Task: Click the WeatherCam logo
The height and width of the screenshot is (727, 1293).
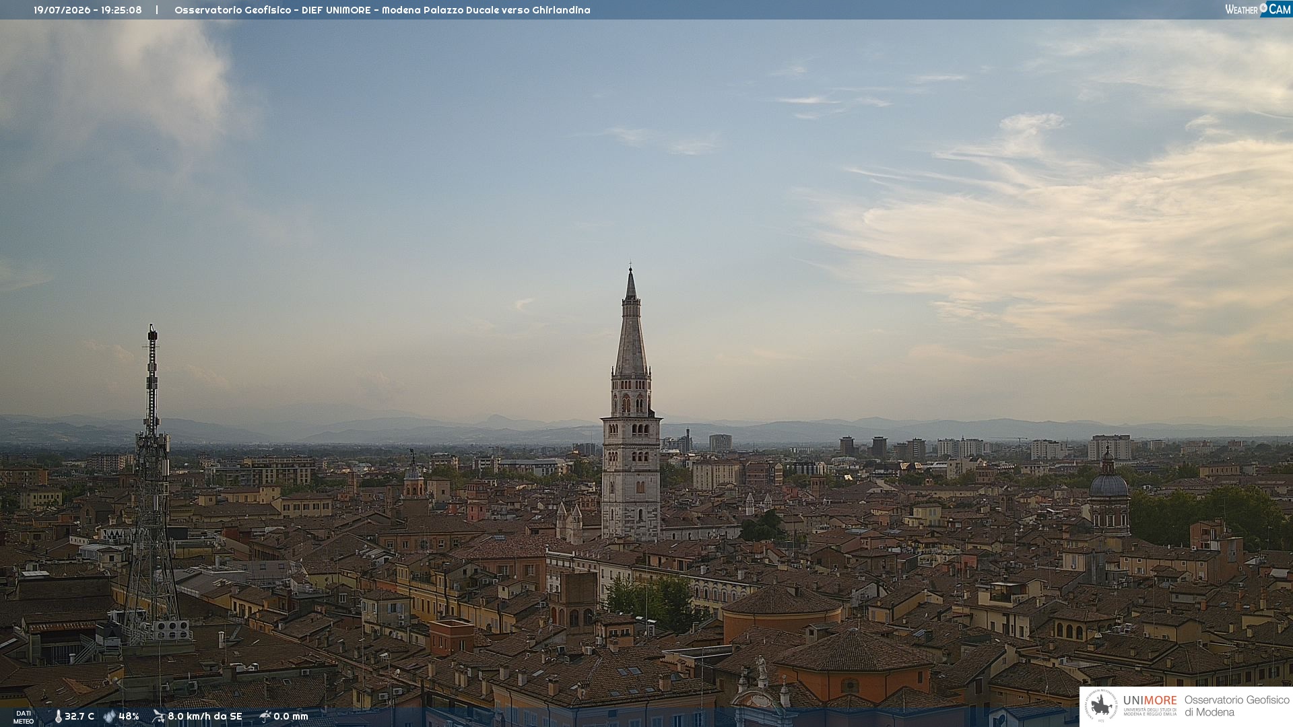Action: [x=1258, y=9]
